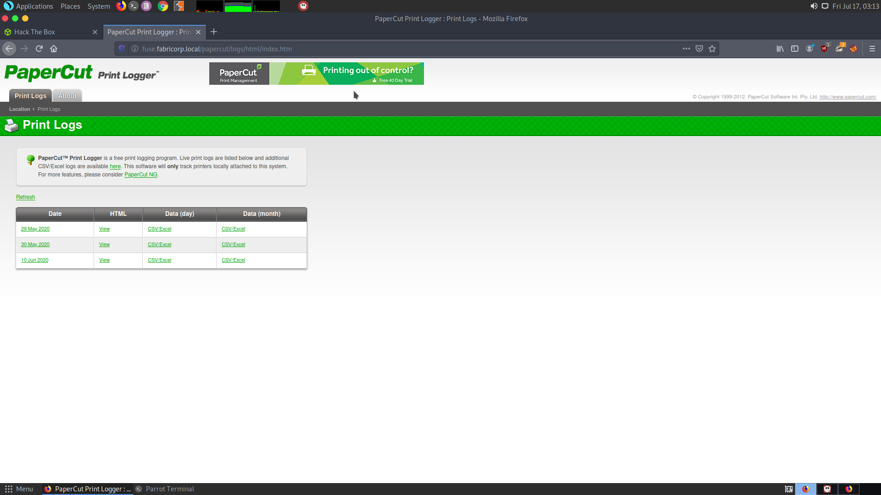Download daily CSV/Excel for 29 May 2020

point(159,229)
